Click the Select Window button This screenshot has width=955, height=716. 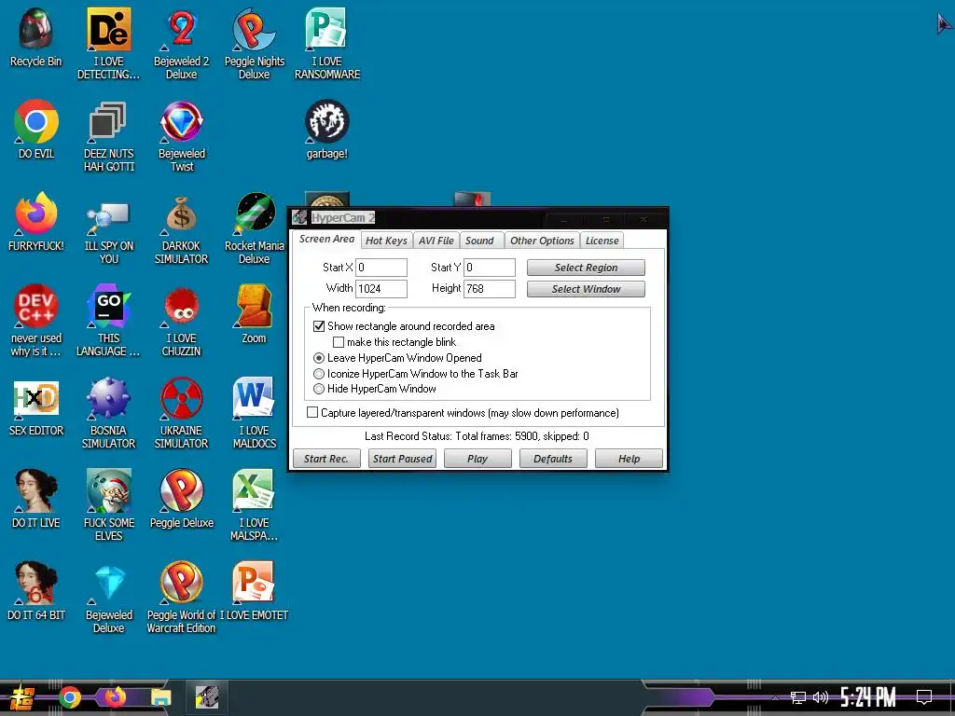click(586, 289)
